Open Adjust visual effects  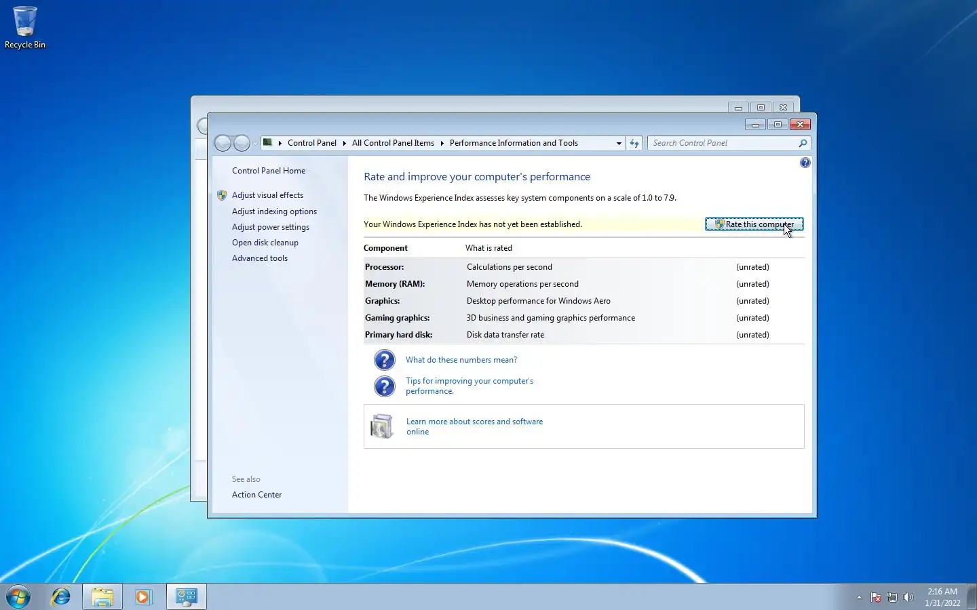(267, 195)
